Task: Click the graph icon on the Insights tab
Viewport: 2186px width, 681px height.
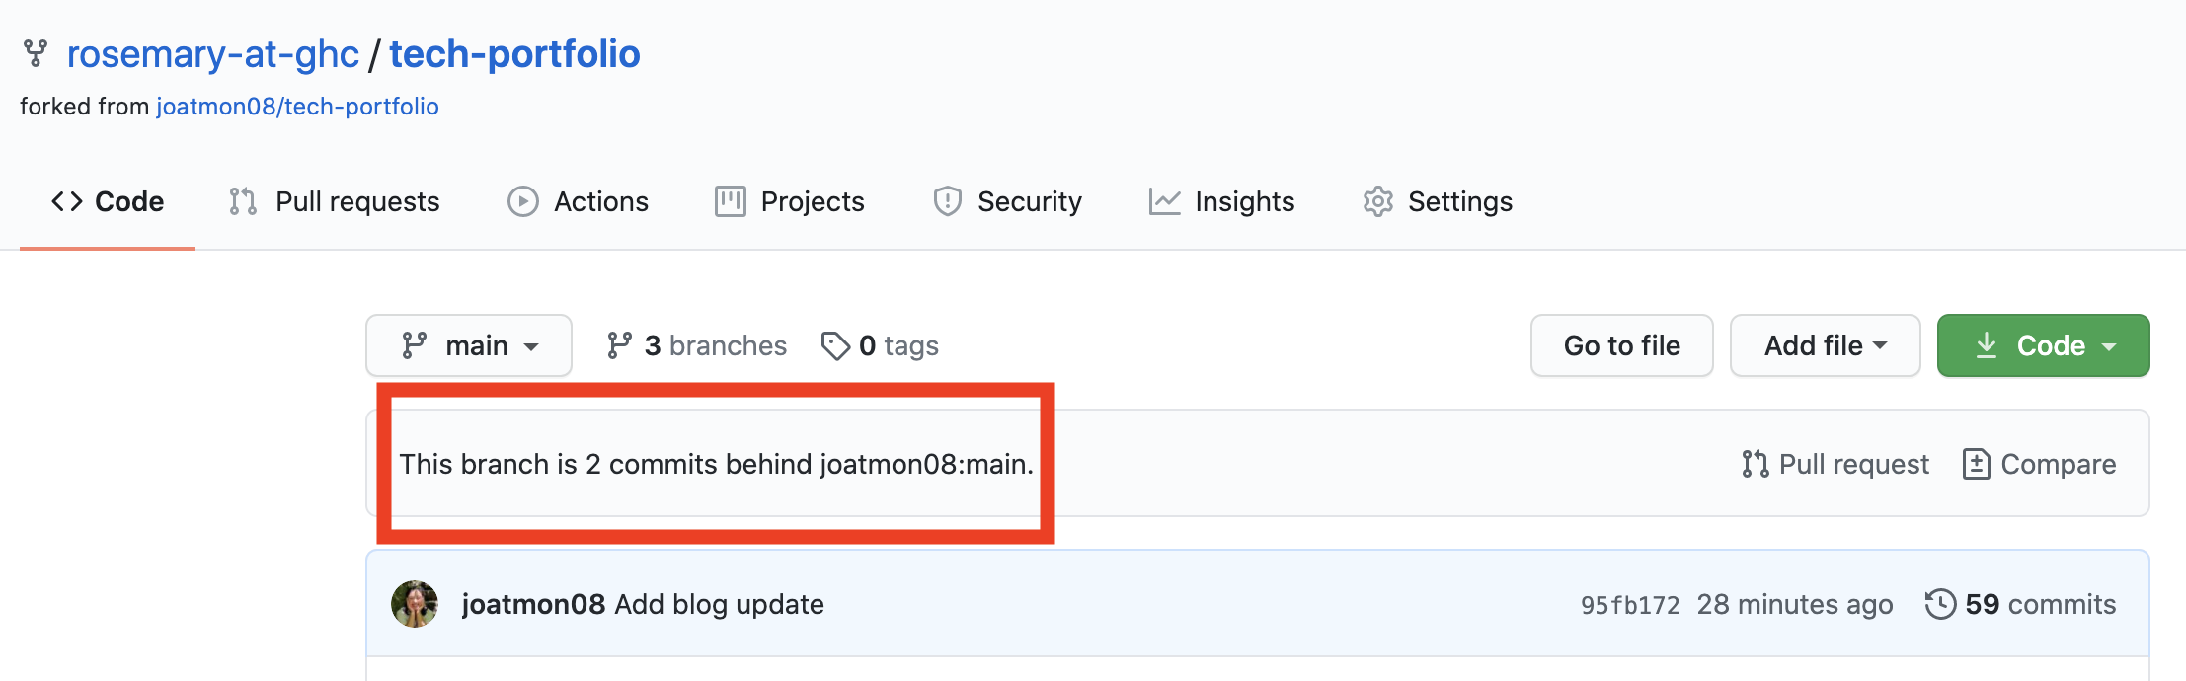Action: pos(1165,201)
